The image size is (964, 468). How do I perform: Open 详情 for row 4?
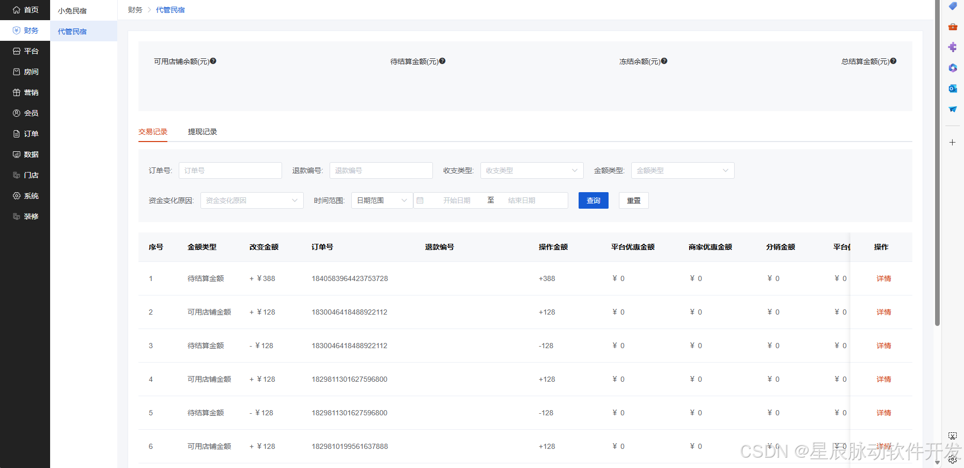pos(884,379)
